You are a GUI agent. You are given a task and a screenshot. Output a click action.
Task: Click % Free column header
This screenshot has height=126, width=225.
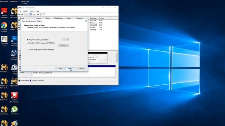click(x=104, y=18)
